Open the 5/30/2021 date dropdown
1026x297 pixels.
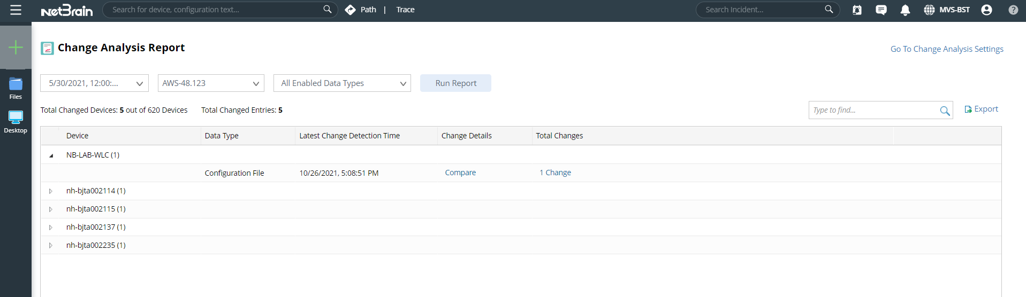click(x=94, y=83)
